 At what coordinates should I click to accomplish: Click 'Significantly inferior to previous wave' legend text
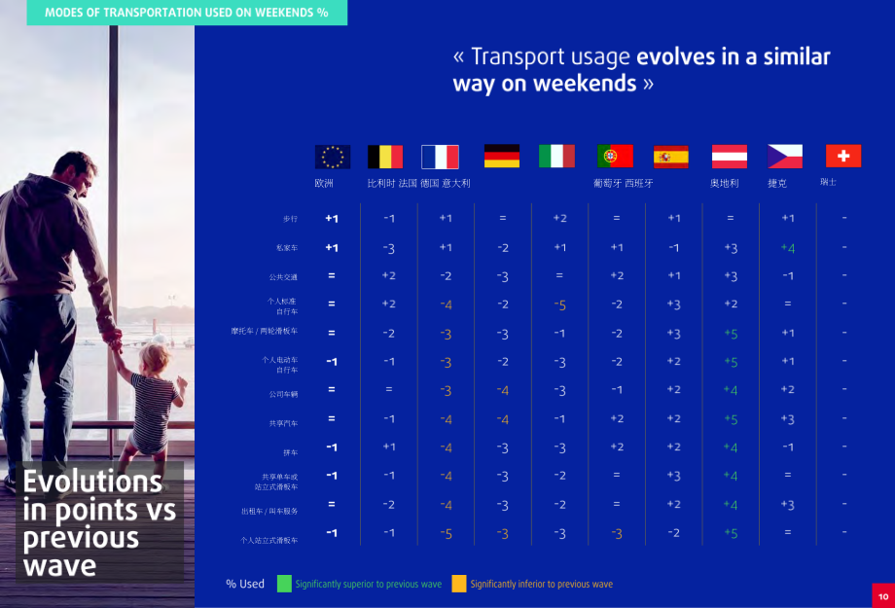[x=542, y=584]
